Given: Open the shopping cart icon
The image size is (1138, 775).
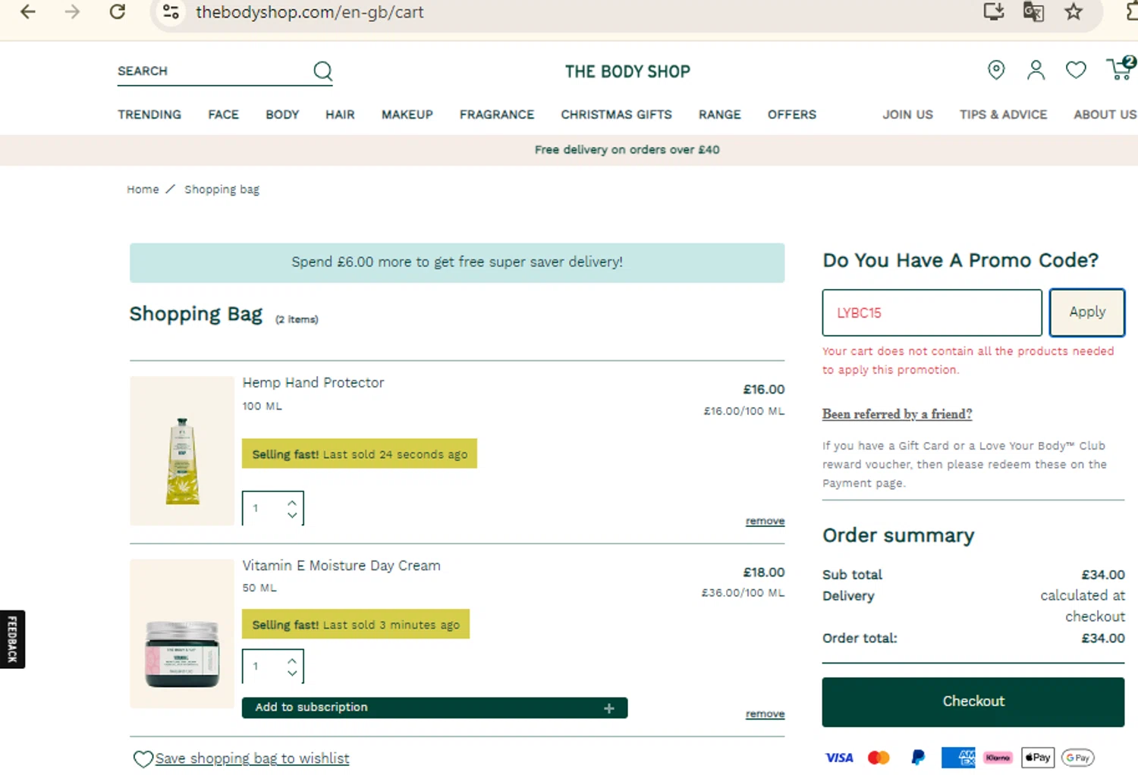Looking at the screenshot, I should (x=1121, y=67).
